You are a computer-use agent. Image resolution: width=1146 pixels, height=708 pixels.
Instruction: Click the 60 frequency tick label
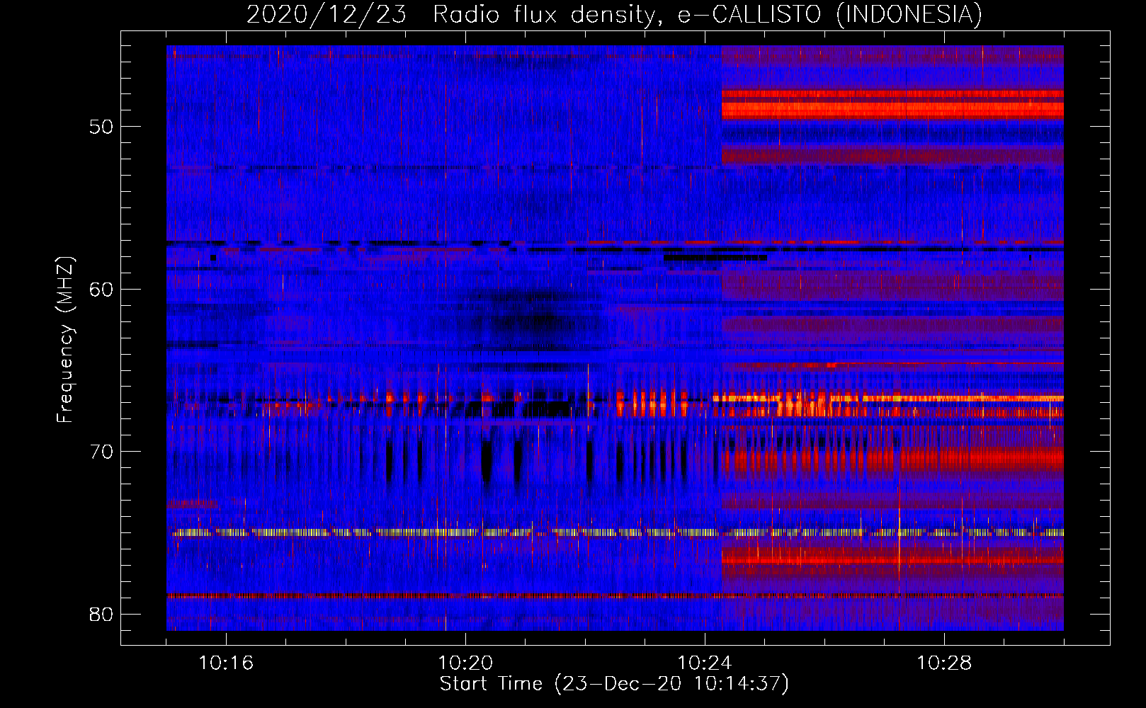pyautogui.click(x=101, y=289)
